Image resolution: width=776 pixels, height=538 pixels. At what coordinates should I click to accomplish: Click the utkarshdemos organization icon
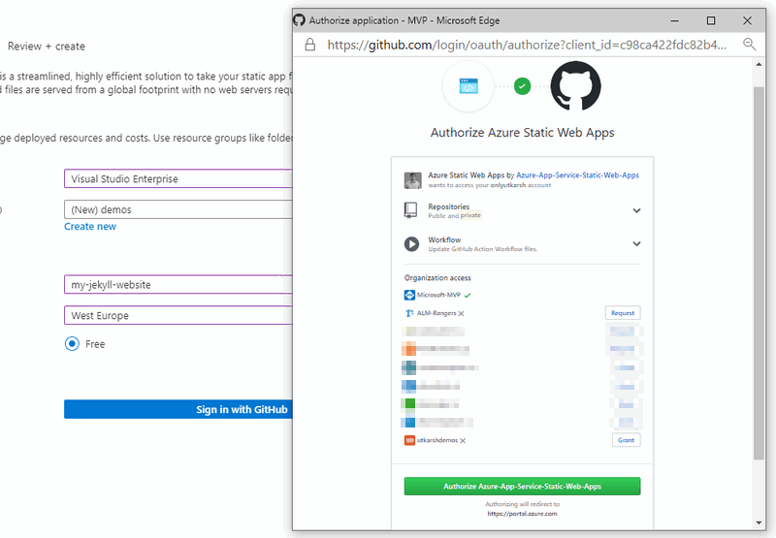[409, 440]
